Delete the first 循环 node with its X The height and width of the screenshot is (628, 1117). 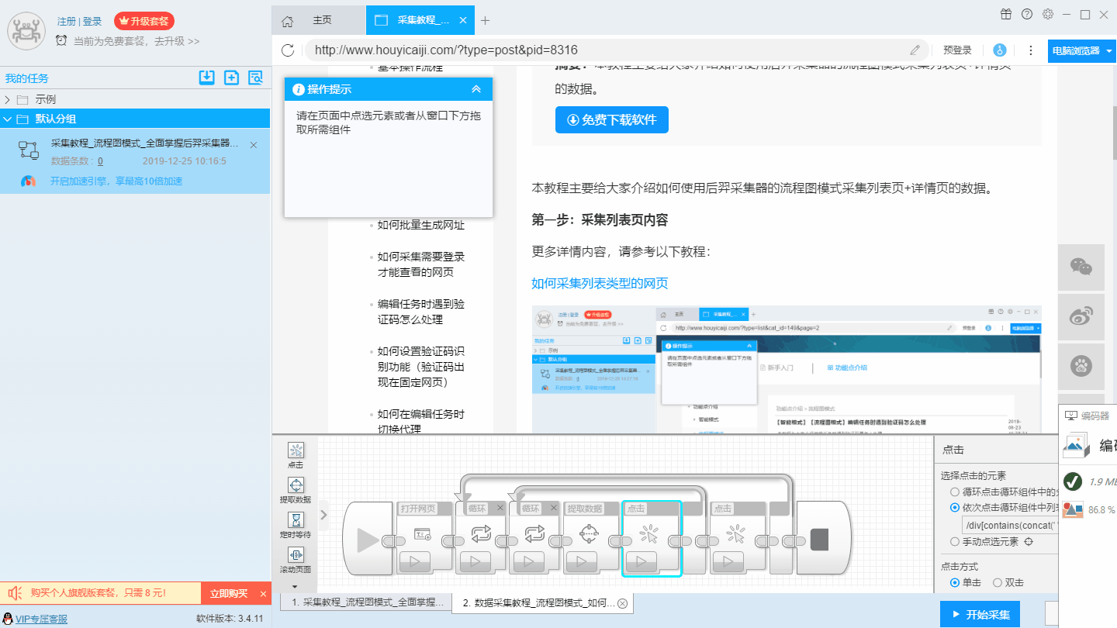tap(500, 508)
